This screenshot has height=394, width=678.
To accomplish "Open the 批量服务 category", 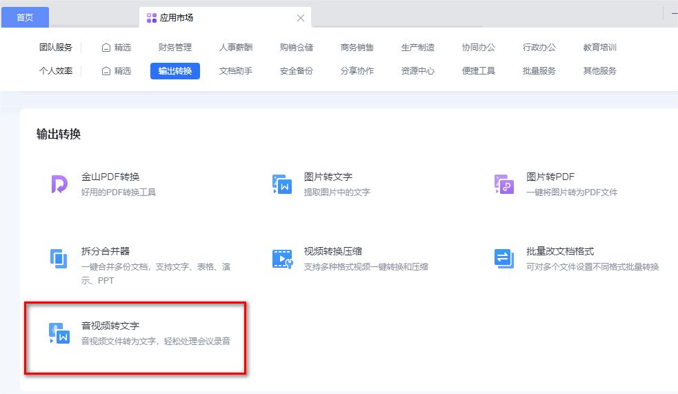I will (539, 71).
